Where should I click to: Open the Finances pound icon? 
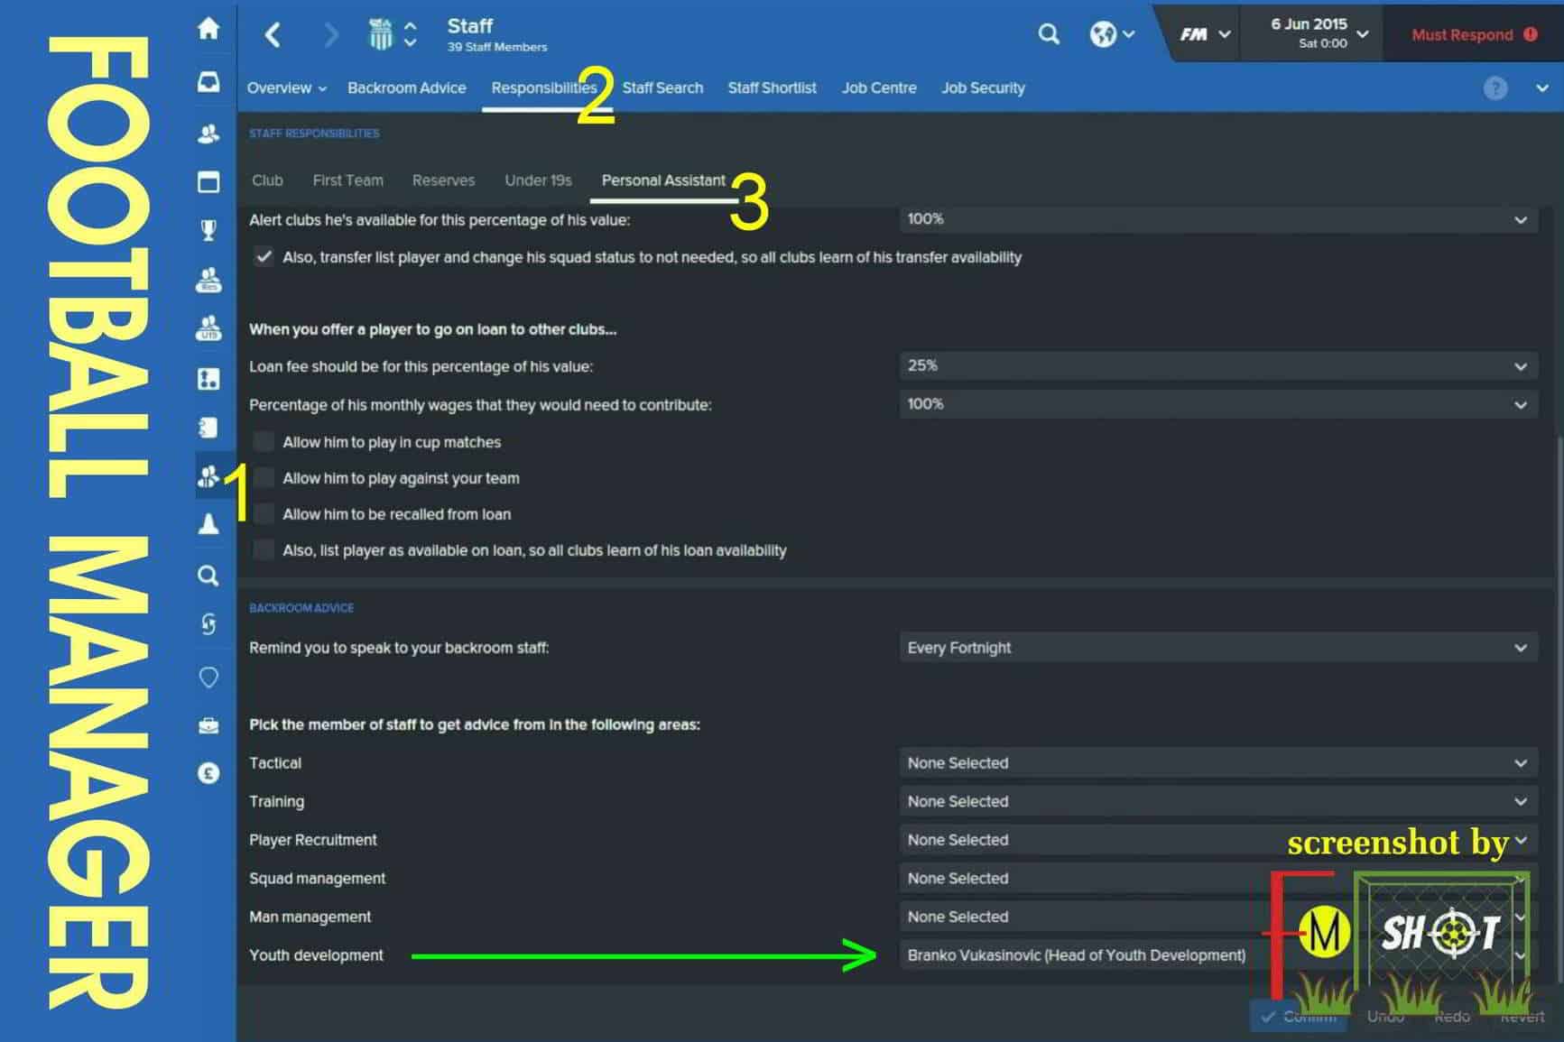point(208,773)
